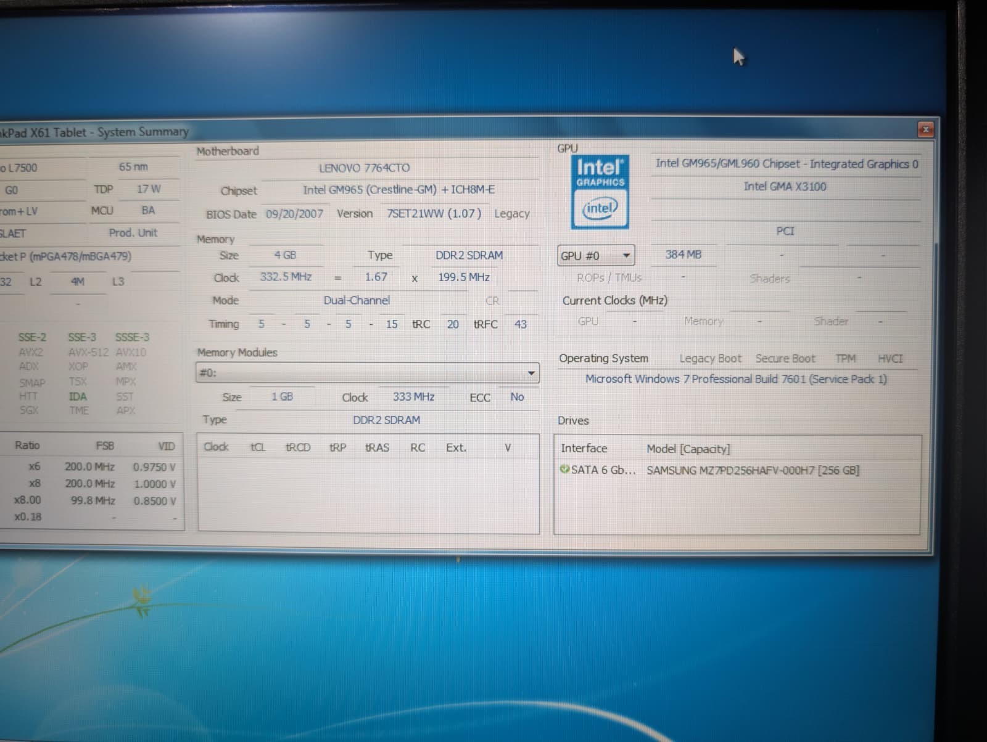Close the System Summary window

(x=925, y=129)
